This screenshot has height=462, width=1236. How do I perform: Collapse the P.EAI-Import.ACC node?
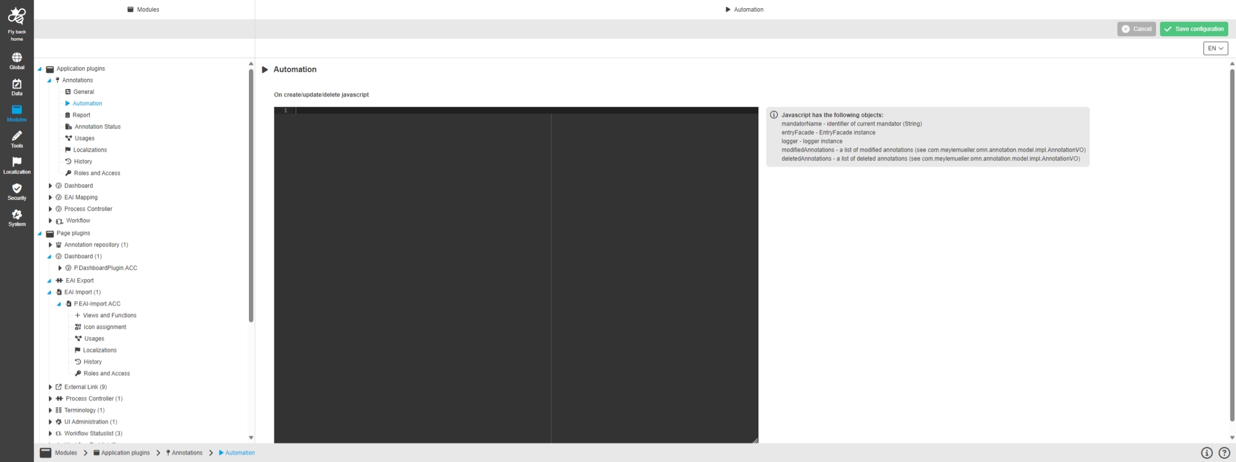59,304
